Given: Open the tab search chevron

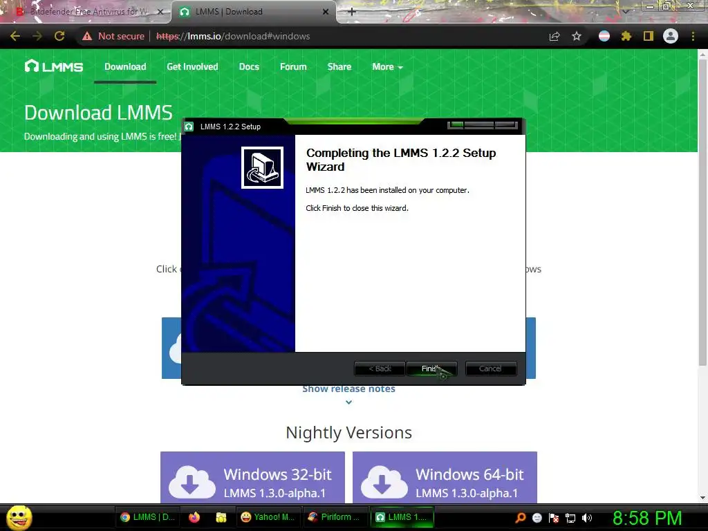Looking at the screenshot, I should pos(626,11).
